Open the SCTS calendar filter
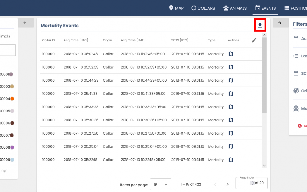 [296, 73]
